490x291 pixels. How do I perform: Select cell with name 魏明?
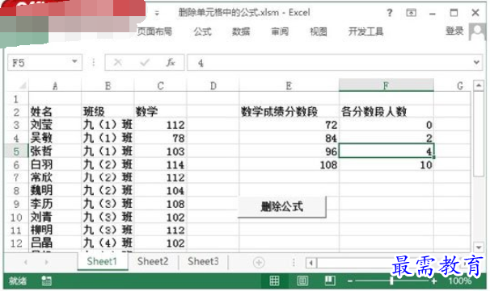55,190
